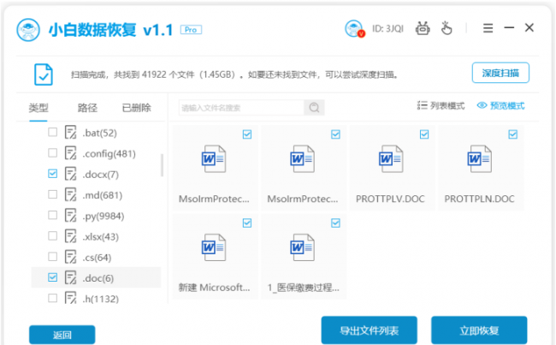The image size is (556, 345).
Task: Check the .xlsx(43) checkbox
Action: click(52, 235)
